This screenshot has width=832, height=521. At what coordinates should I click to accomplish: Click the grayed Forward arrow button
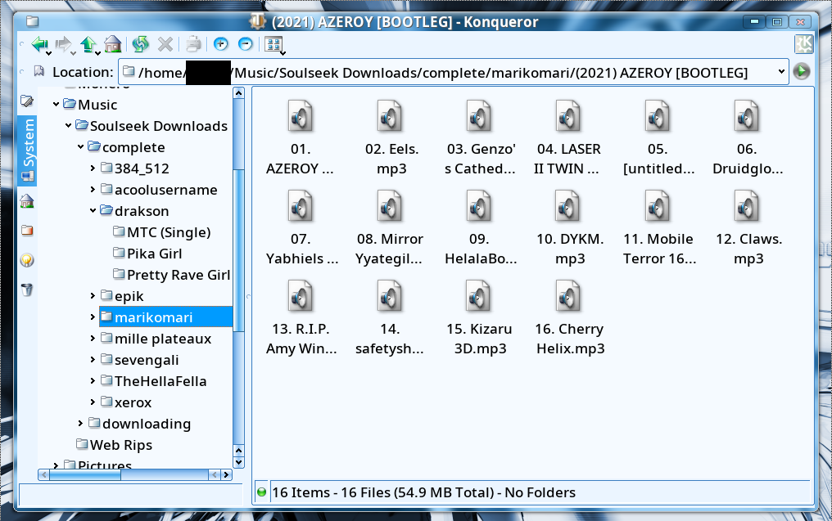[x=63, y=44]
